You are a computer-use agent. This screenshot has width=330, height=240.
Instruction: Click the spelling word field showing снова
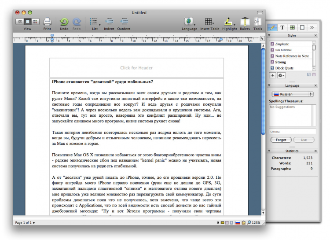click(x=293, y=132)
